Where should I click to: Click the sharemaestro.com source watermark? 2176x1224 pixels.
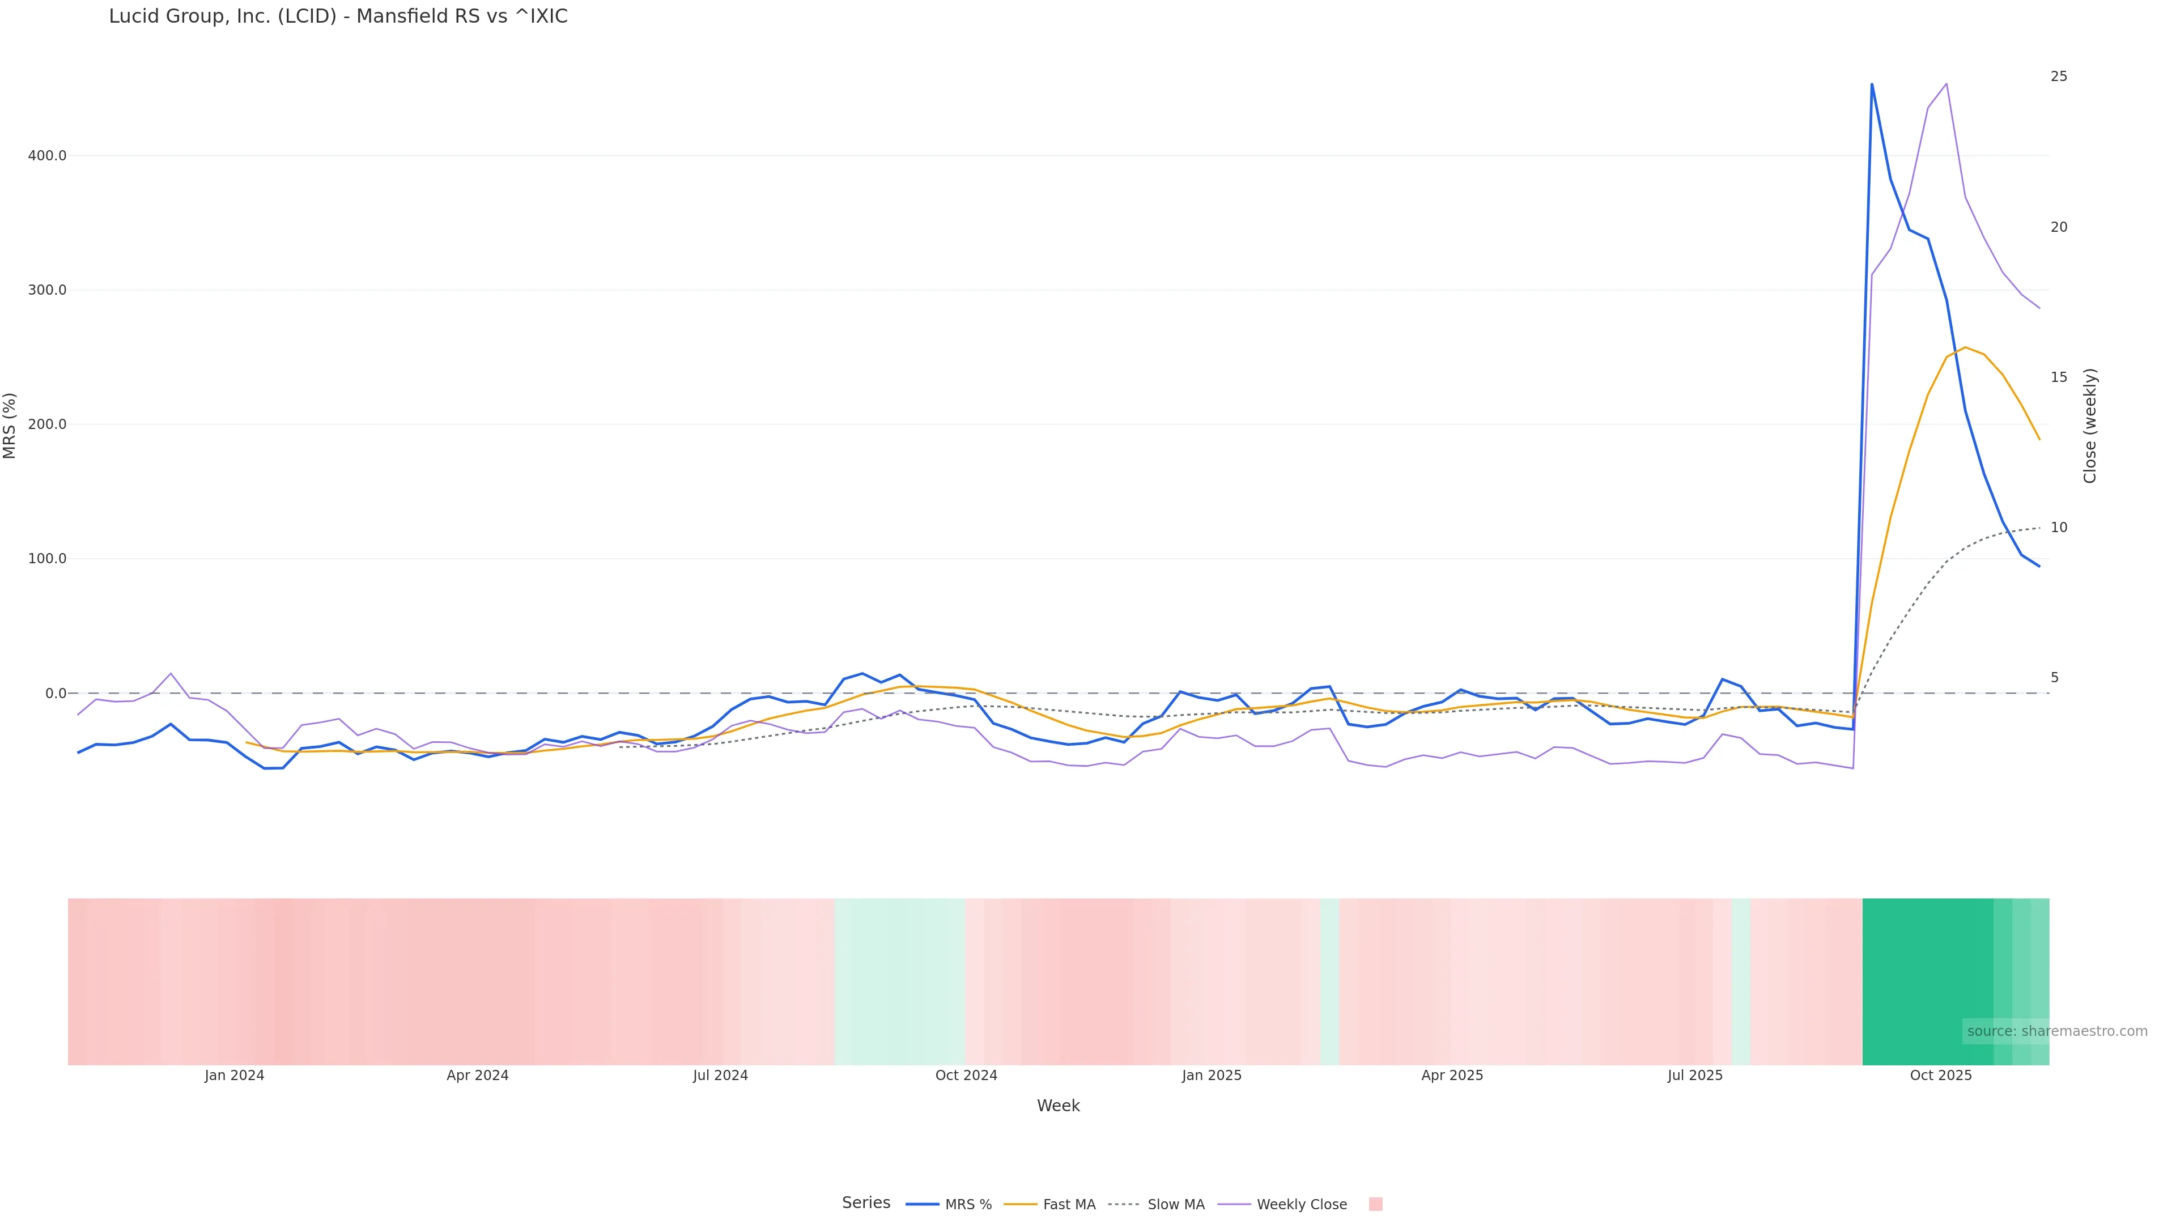tap(2056, 1031)
